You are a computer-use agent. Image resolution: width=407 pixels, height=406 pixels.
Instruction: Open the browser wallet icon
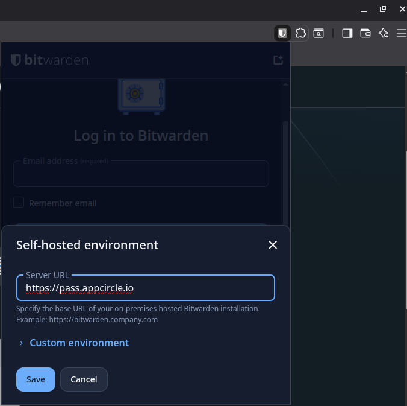(x=365, y=33)
